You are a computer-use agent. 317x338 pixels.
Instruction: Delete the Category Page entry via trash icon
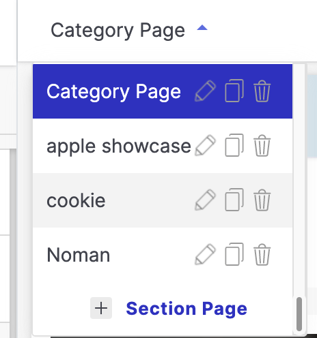coord(262,91)
